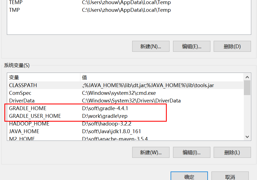Click the 值 column header
The image size is (257, 180).
click(162, 77)
